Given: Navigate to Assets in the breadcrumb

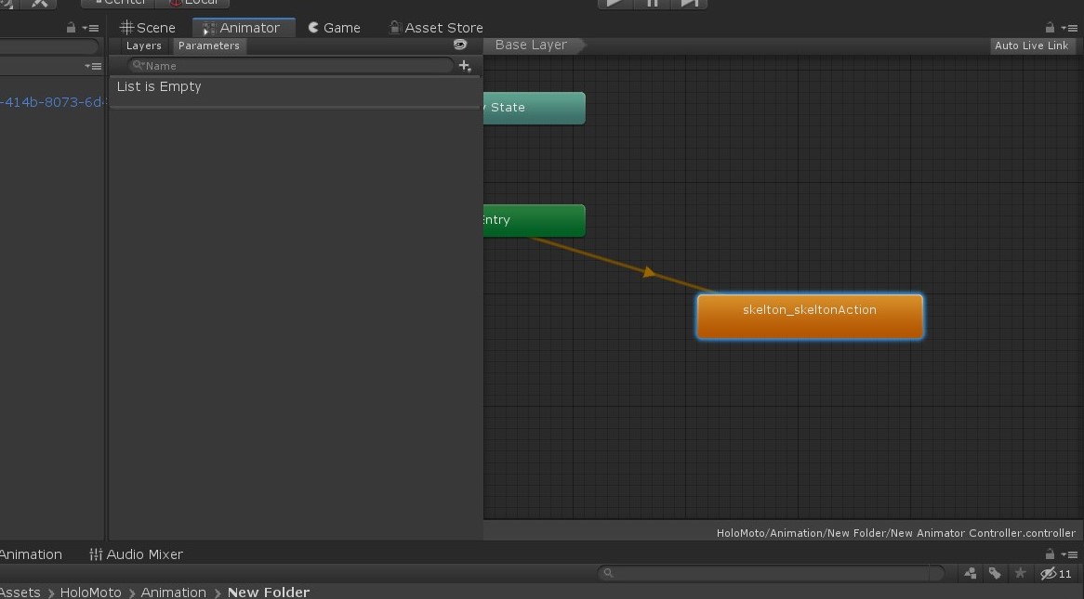Looking at the screenshot, I should (20, 592).
